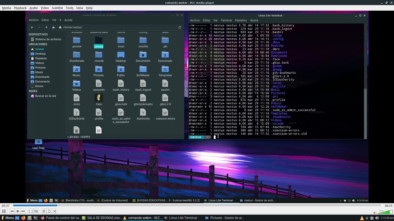Go back in the file manager
394x221 pixels.
pos(32,27)
